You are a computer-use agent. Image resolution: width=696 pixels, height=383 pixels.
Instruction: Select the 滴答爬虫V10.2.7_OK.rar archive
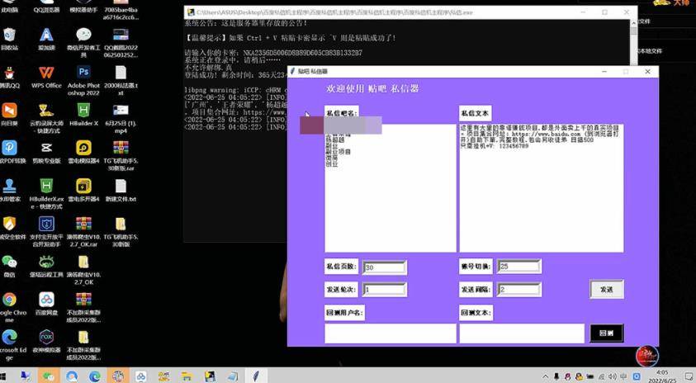point(83,231)
